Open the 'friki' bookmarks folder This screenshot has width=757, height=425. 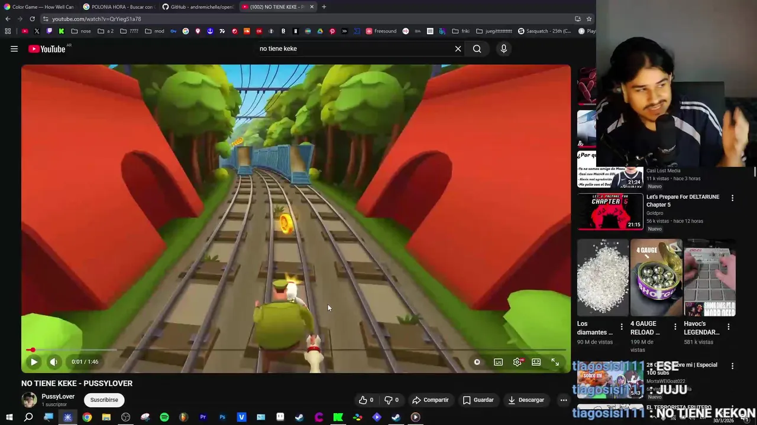pos(461,31)
